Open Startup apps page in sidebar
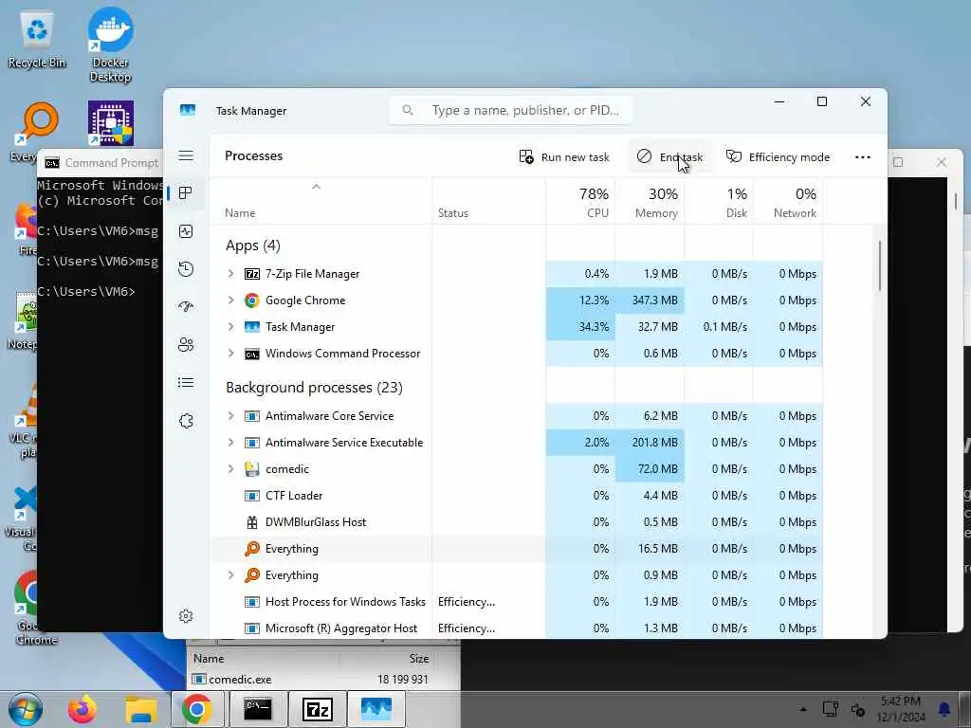The height and width of the screenshot is (728, 971). [186, 306]
